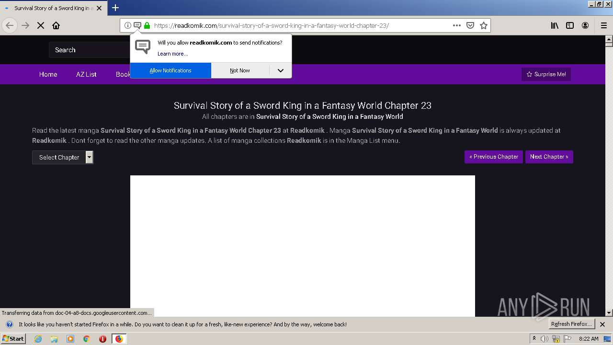Click Refresh Firefox button
The height and width of the screenshot is (345, 613).
572,324
